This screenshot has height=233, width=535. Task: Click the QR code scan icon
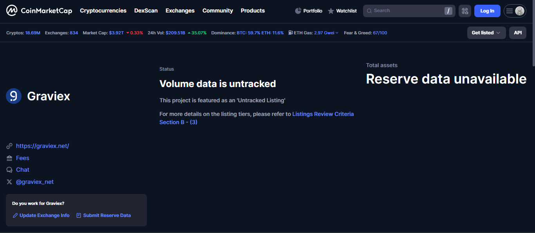pos(465,11)
